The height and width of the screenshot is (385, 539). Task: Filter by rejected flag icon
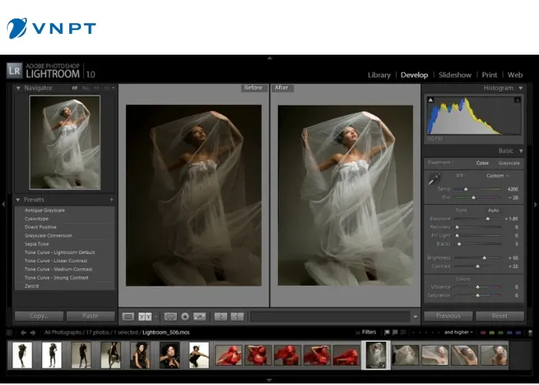[403, 333]
